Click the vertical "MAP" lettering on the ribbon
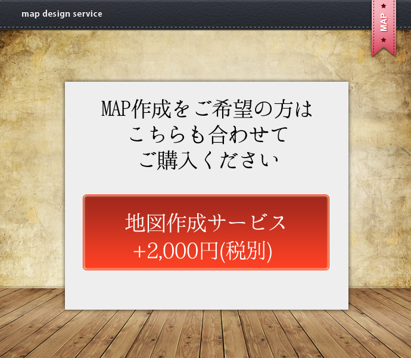Image resolution: width=411 pixels, height=358 pixels. pos(384,23)
